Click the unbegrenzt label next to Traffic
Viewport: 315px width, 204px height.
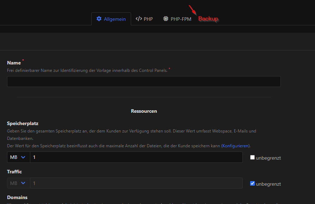click(x=268, y=184)
